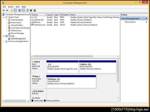Click volume list scroll right arrow
The width and height of the screenshot is (150, 112).
[x=118, y=56]
